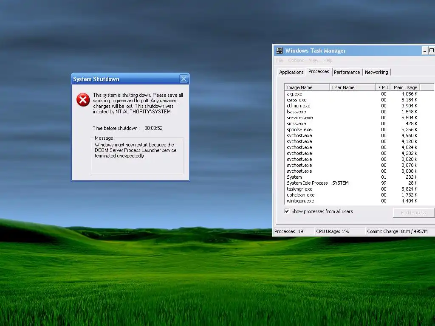The height and width of the screenshot is (326, 435).
Task: Switch to the Applications tab
Action: pos(291,72)
